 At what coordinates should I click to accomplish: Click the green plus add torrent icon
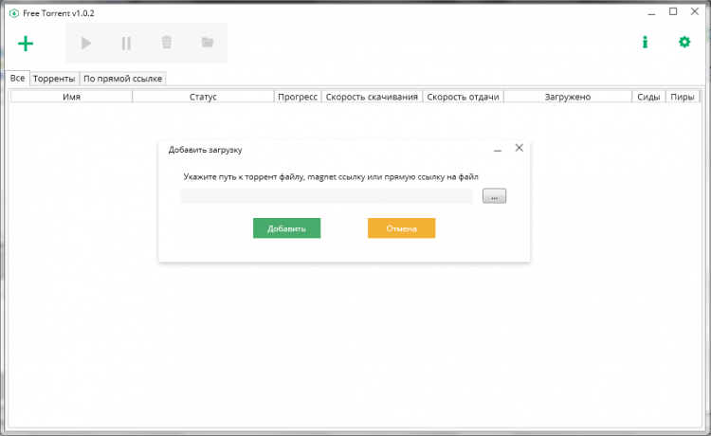[x=26, y=43]
